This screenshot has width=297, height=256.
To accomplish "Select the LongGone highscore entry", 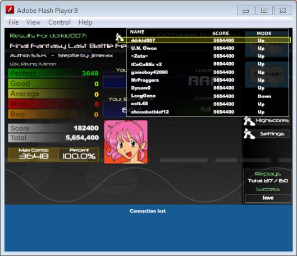I will 208,96.
